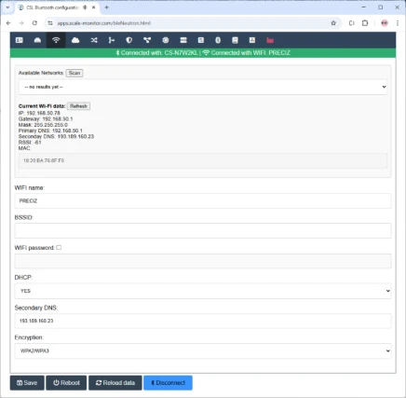Bookmark this page with the star icon
The image size is (406, 398).
coord(333,23)
